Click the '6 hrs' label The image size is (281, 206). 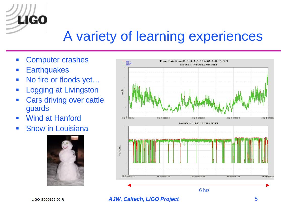pyautogui.click(x=204, y=190)
